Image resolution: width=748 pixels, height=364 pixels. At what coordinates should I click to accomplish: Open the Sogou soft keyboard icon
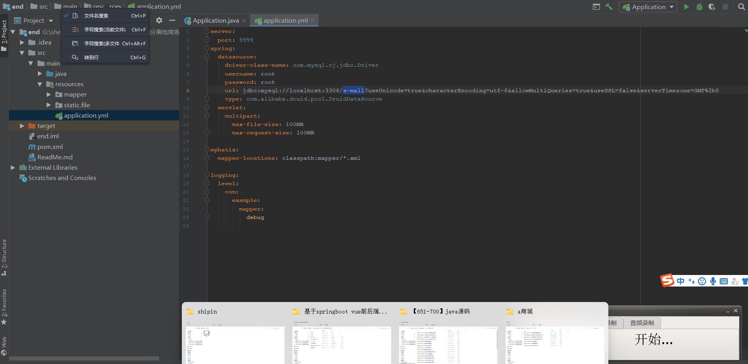point(724,281)
